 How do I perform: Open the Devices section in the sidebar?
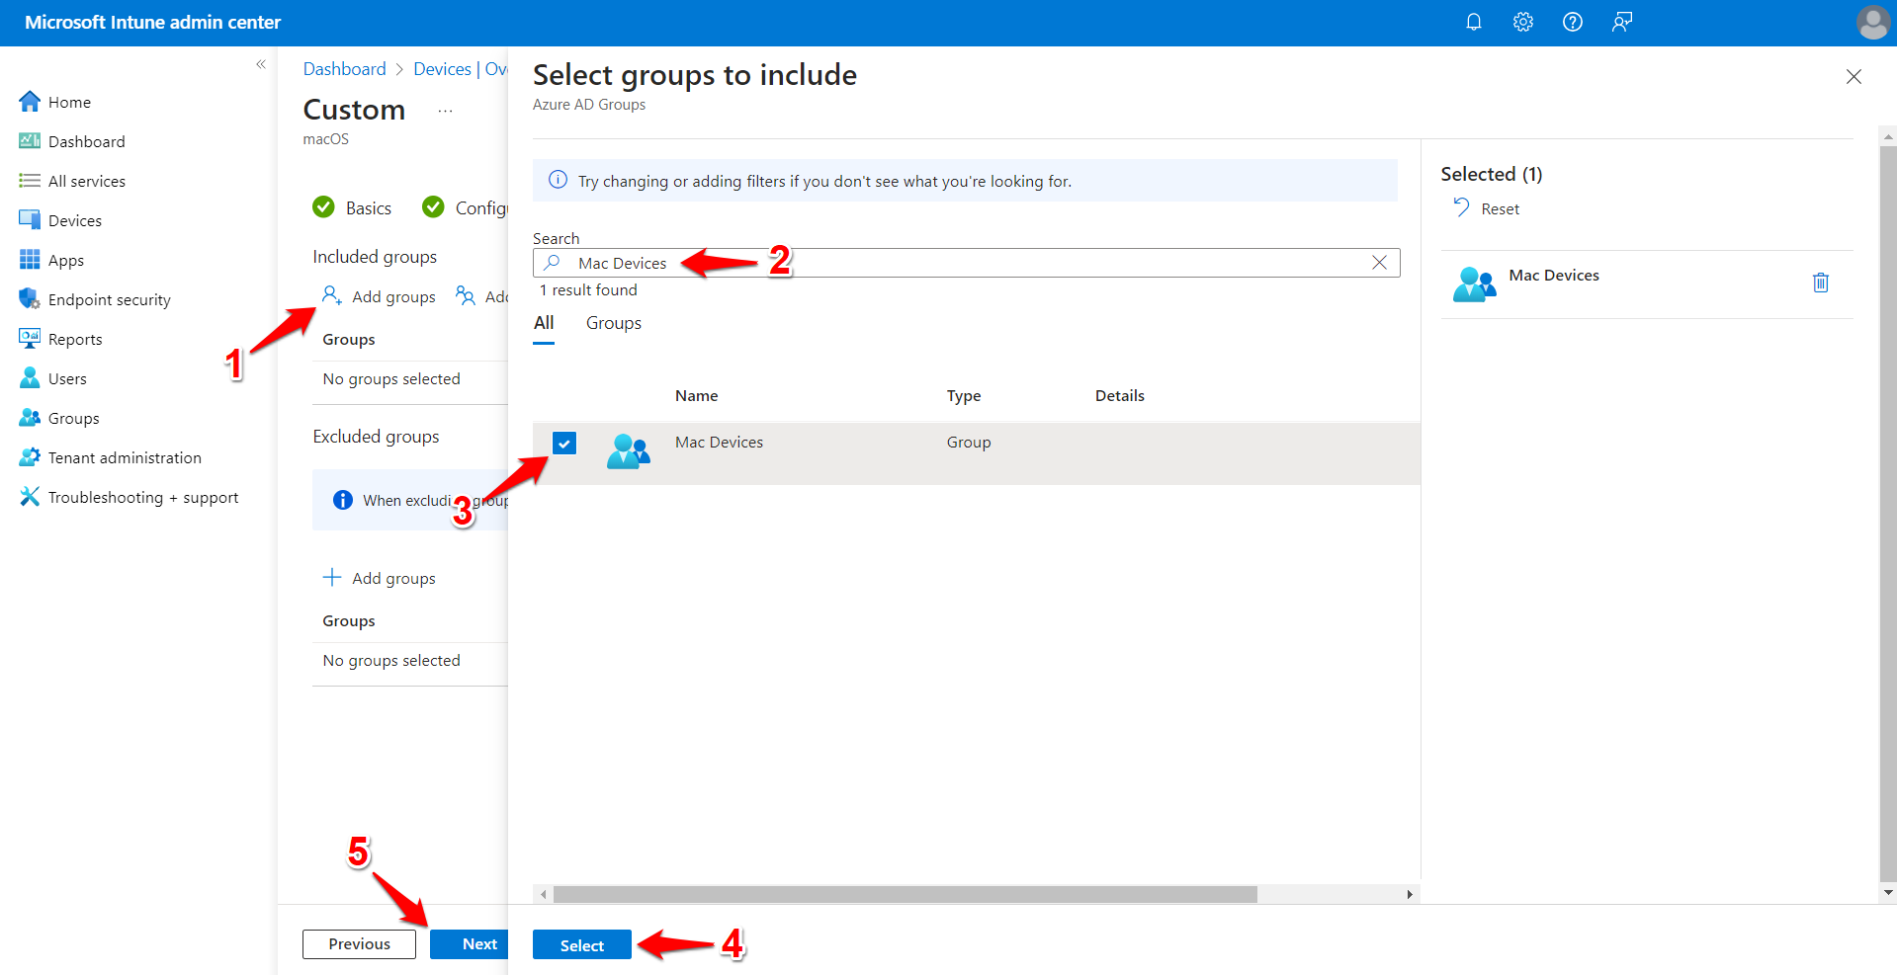point(74,219)
